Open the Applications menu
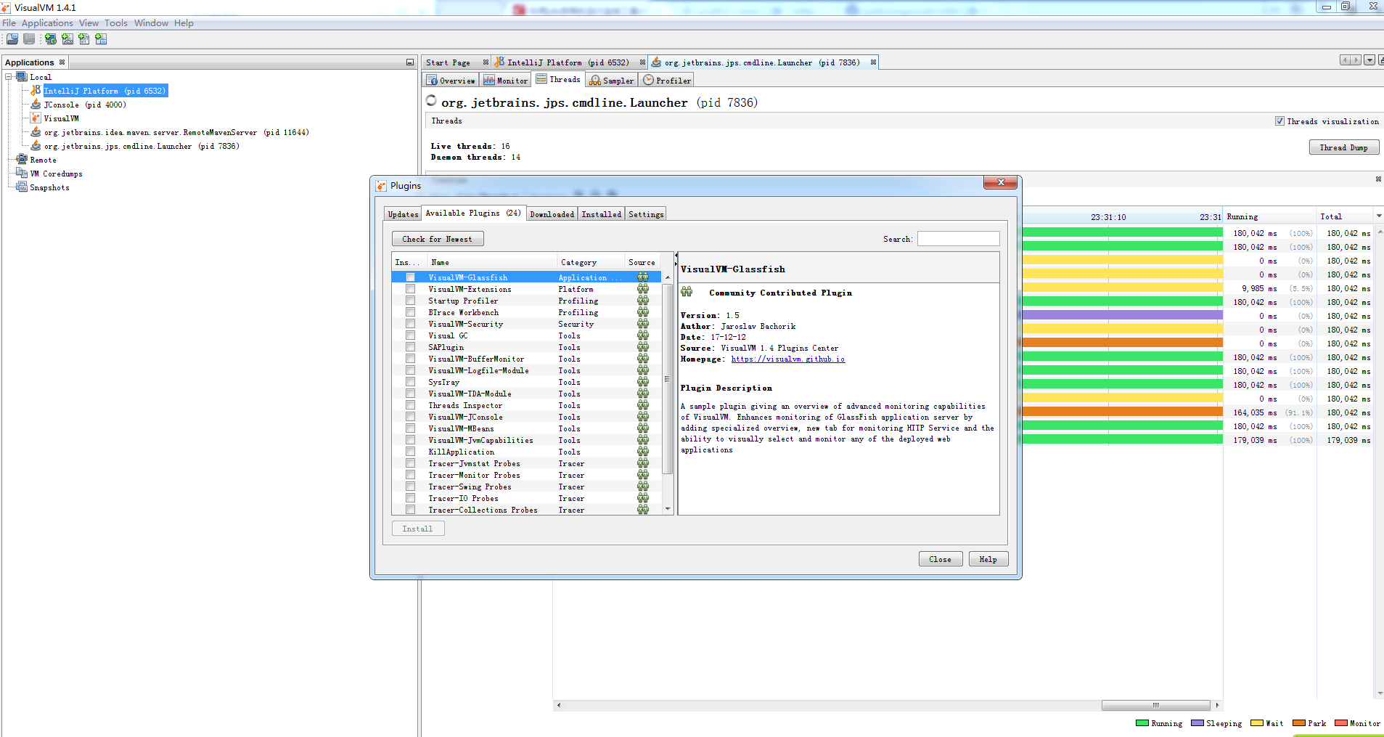The image size is (1384, 737). pos(47,23)
